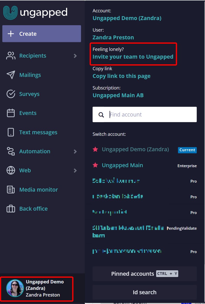
Task: Click the magnifier icon in Find account
Action: pyautogui.click(x=101, y=115)
